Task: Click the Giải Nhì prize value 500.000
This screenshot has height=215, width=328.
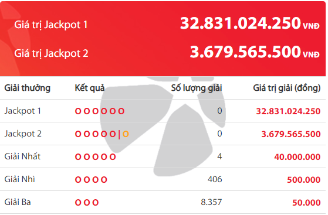Action: (x=304, y=180)
